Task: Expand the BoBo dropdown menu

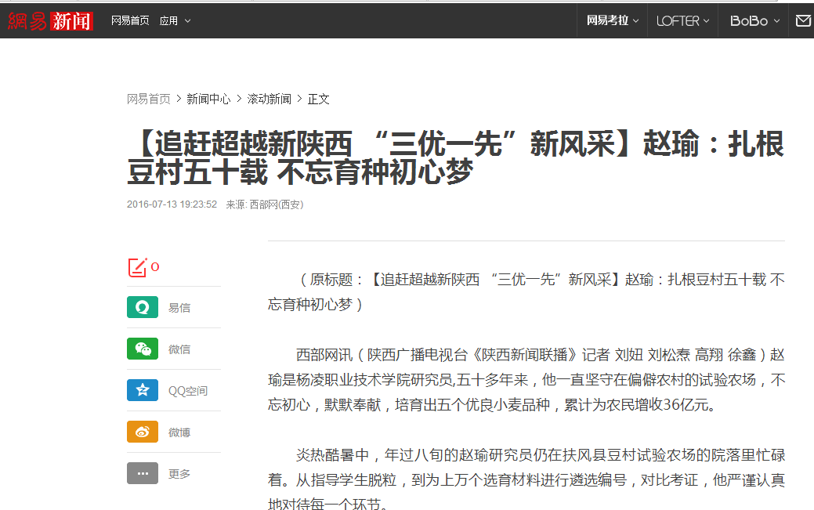Action: point(754,21)
